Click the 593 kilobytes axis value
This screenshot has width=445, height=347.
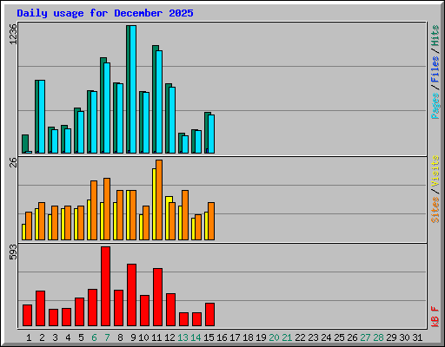13,252
